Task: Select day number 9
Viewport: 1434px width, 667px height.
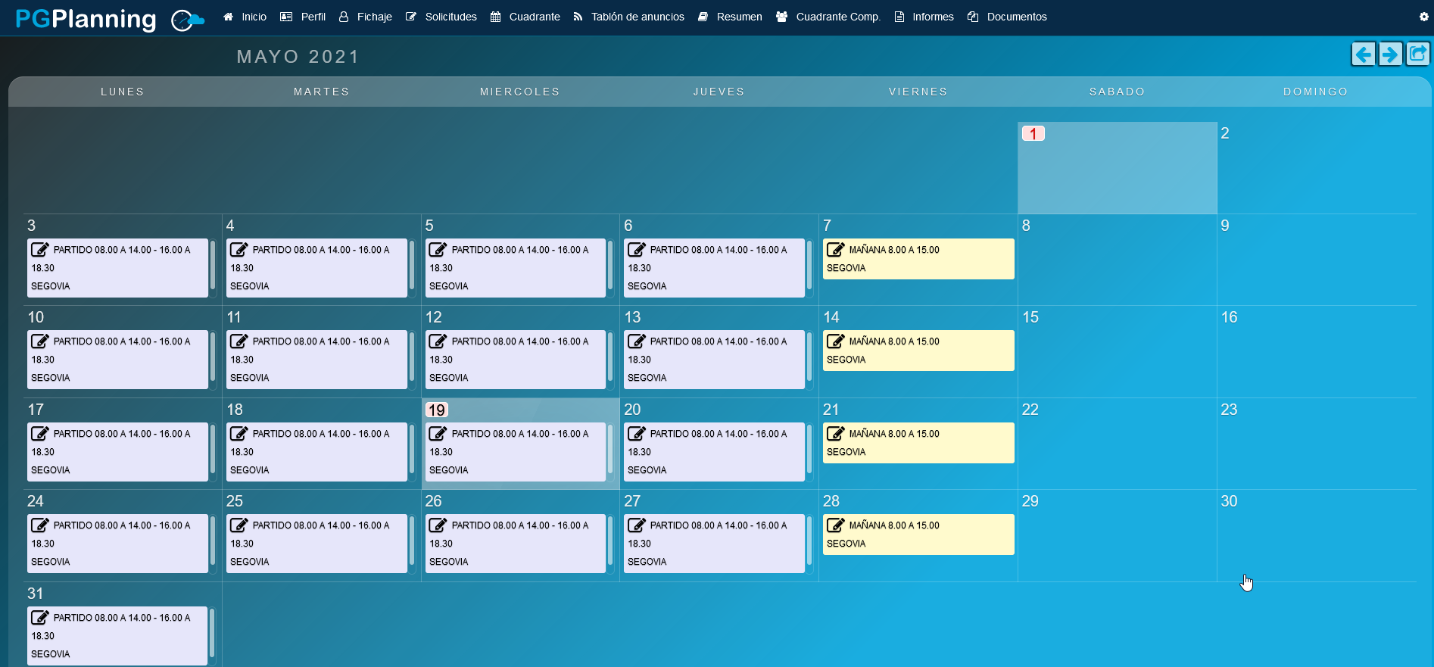Action: pos(1225,226)
